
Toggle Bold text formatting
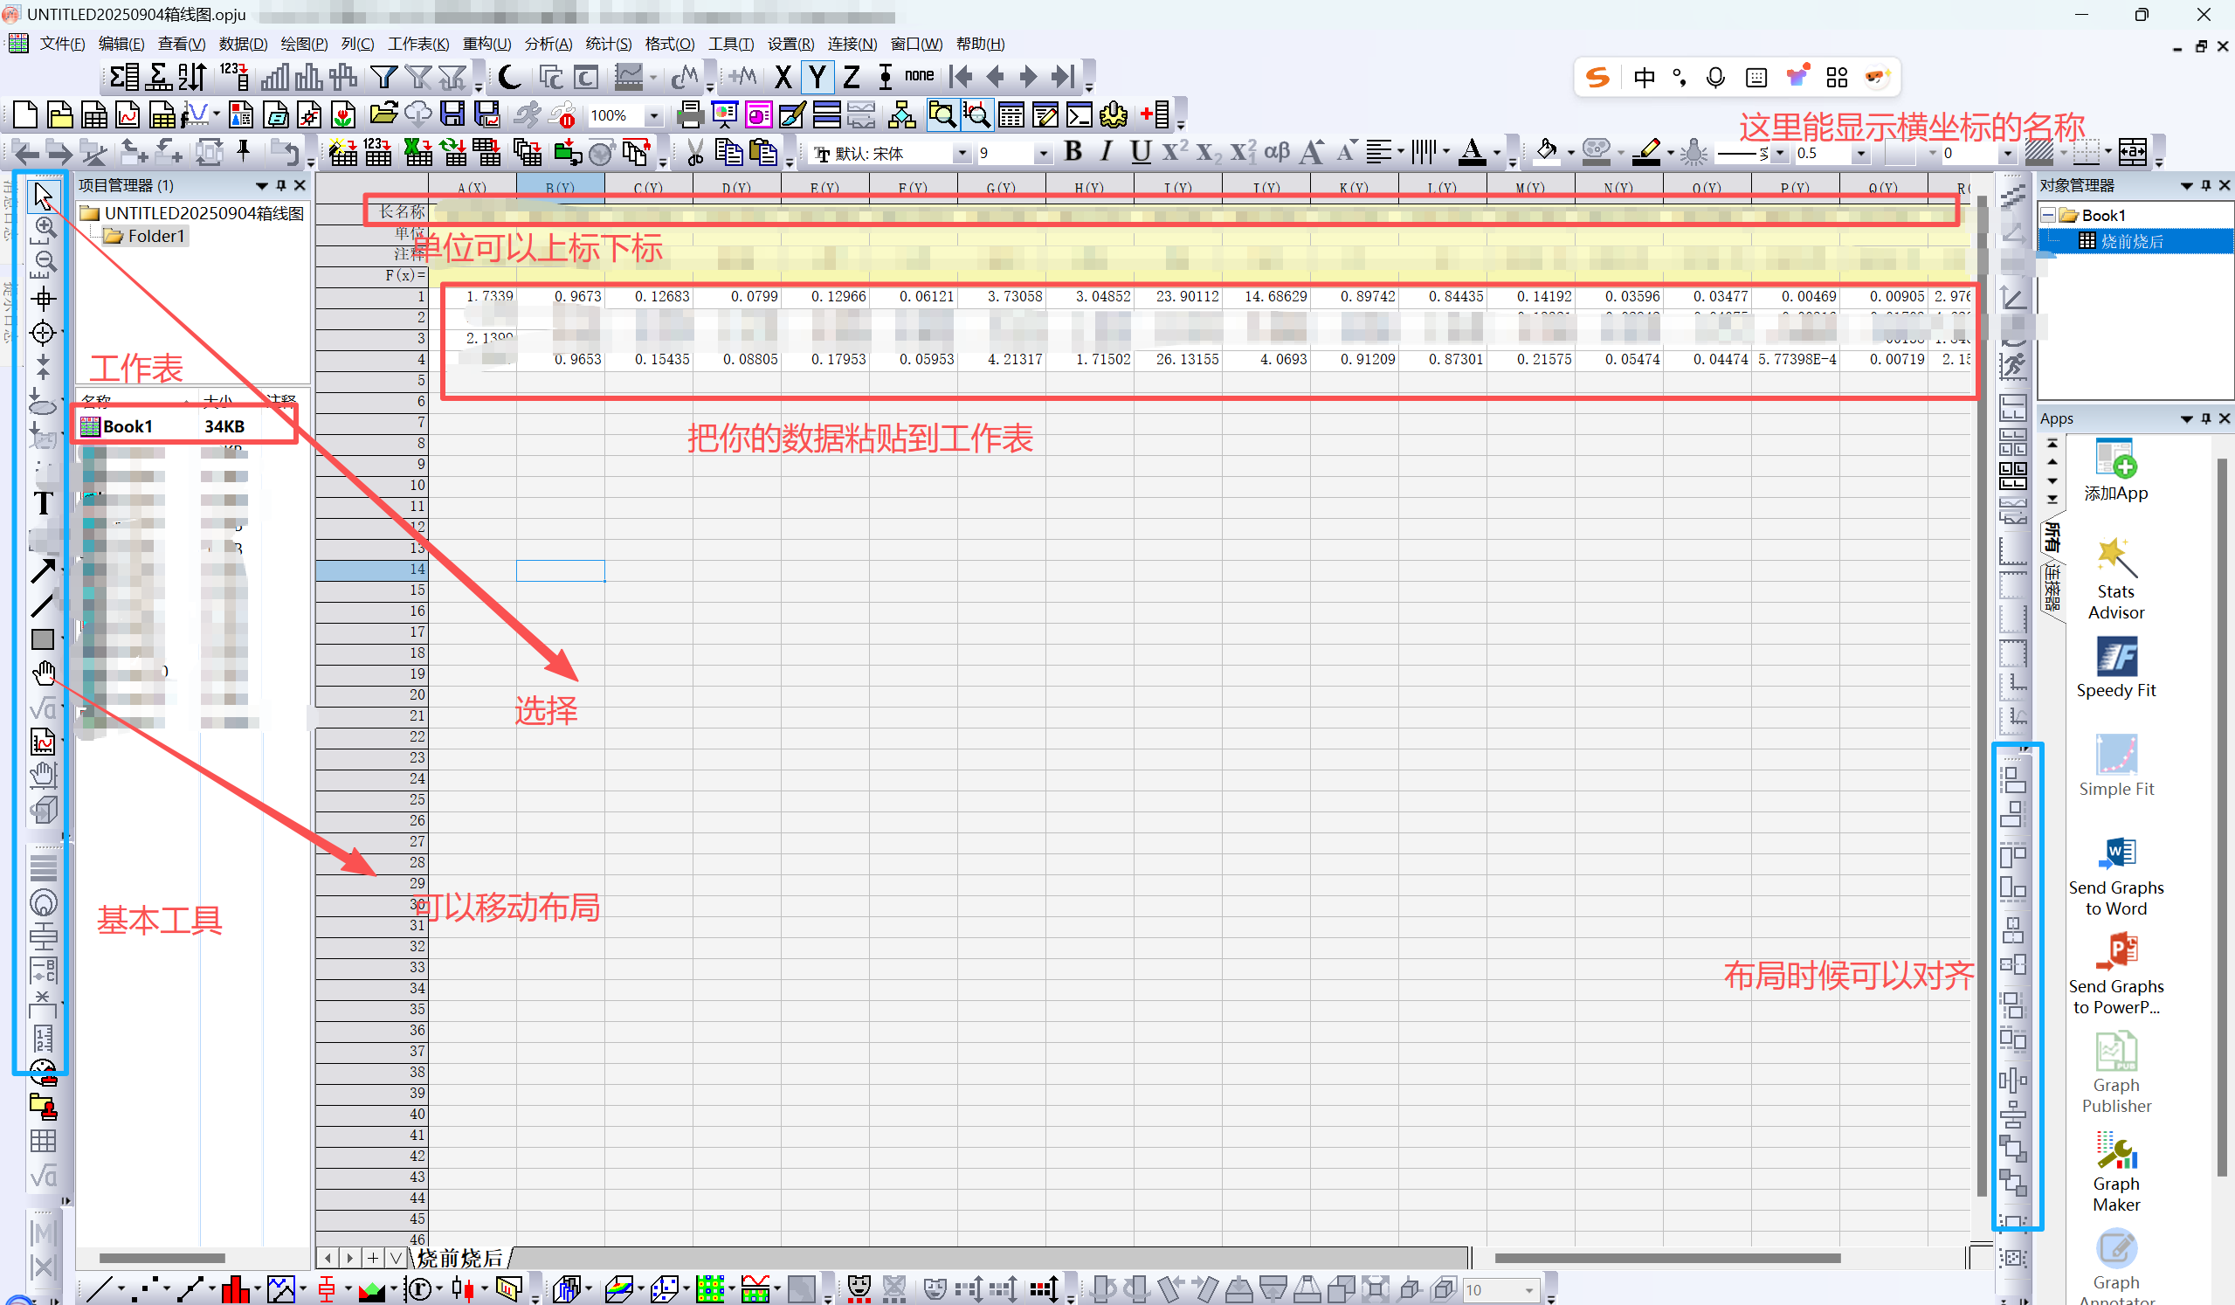click(x=1073, y=153)
